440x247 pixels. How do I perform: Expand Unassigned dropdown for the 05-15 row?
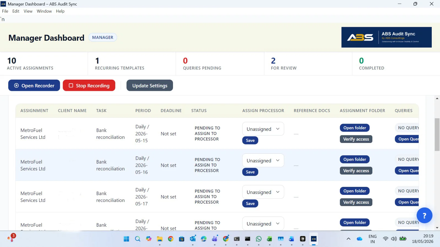pos(263,129)
